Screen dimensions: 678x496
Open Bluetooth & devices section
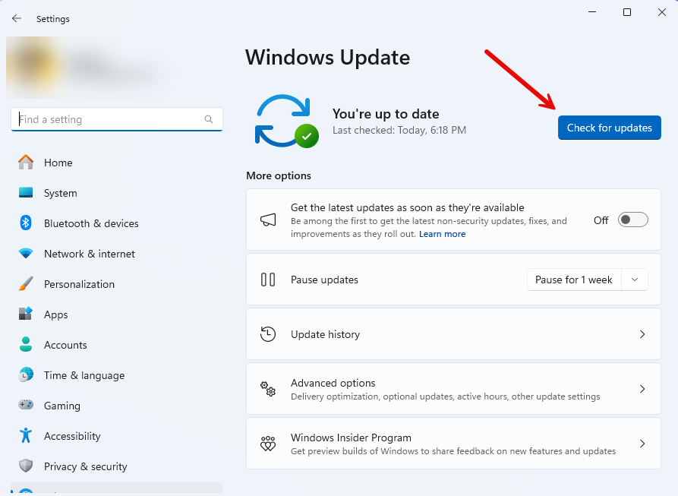pos(117,223)
